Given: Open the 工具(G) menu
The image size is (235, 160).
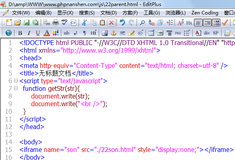Looking at the screenshot, I should 152,13.
